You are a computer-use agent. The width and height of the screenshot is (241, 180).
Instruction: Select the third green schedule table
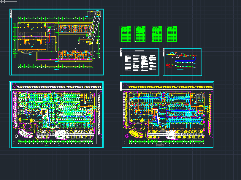(x=156, y=34)
